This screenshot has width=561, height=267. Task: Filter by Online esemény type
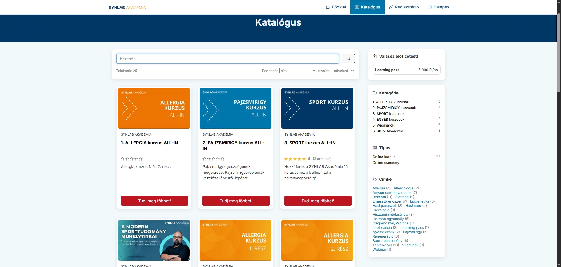pos(386,163)
